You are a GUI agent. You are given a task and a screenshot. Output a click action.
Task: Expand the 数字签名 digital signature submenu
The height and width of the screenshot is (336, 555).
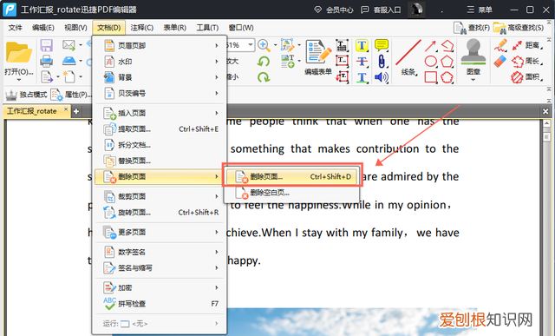pos(160,252)
